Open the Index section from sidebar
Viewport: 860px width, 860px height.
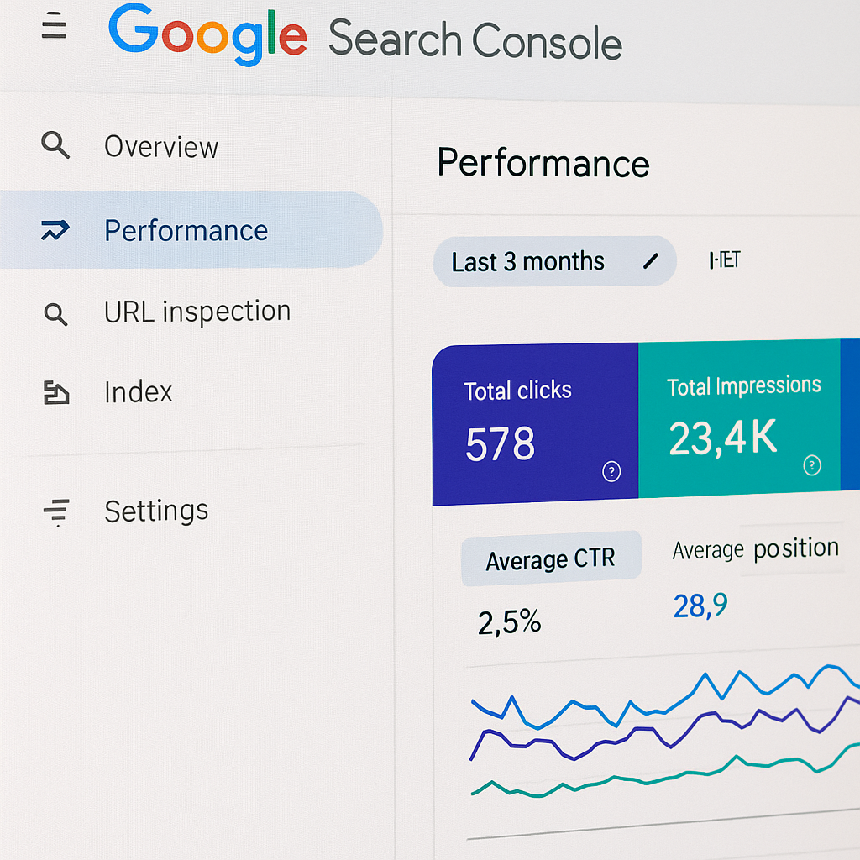point(138,391)
